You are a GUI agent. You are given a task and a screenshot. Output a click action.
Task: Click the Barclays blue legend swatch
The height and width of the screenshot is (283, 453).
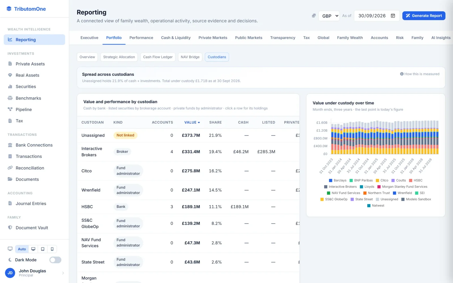(330, 180)
